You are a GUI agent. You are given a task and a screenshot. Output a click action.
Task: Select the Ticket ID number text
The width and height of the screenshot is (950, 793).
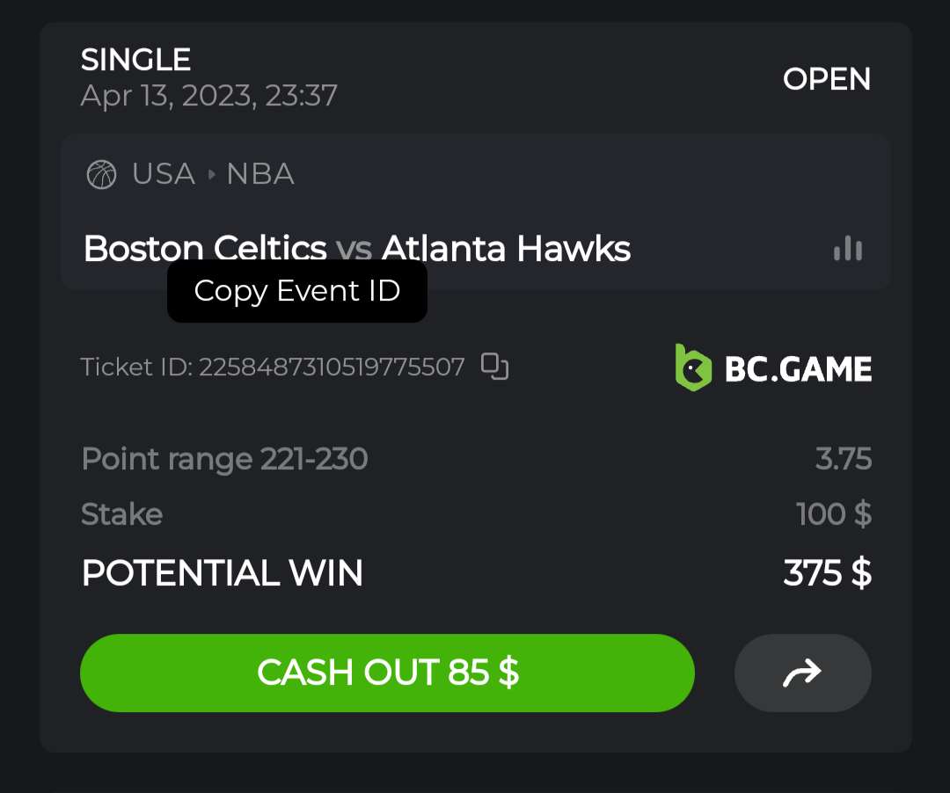[332, 367]
